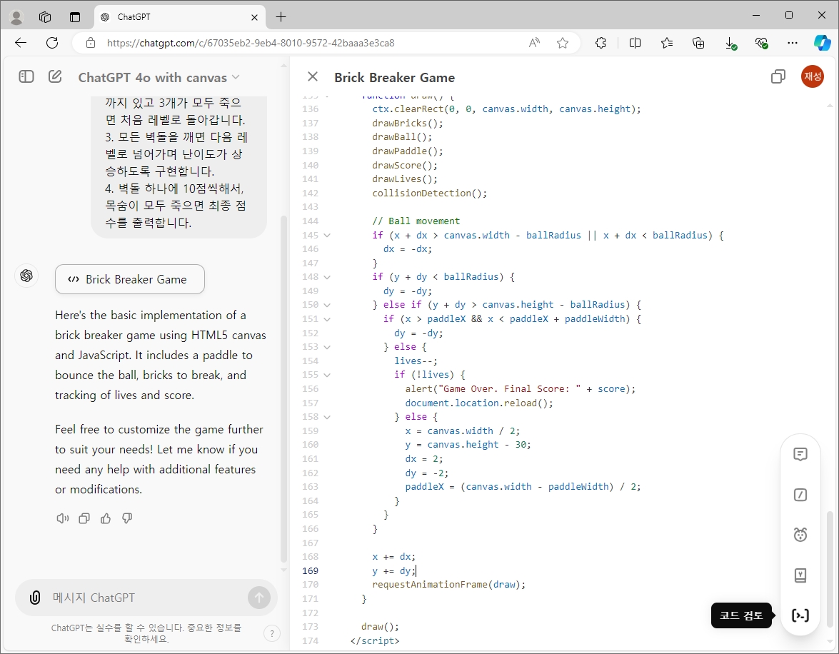Open the favorites list icon

tap(667, 43)
